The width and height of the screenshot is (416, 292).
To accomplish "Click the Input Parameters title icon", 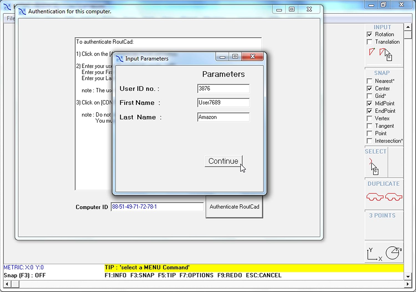I will (x=120, y=58).
